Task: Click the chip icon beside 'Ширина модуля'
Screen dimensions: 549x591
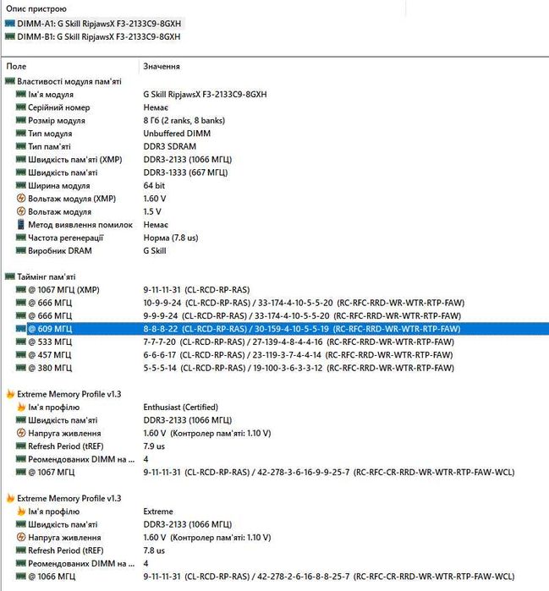Action: point(21,185)
